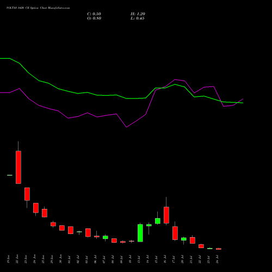Select the '08 Jul' date label
This screenshot has width=272, height=272.
point(113,259)
